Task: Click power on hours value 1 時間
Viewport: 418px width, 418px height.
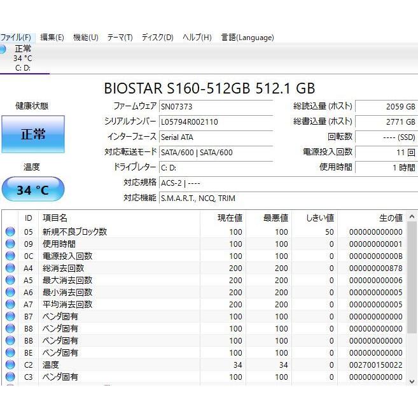Action: (x=386, y=167)
